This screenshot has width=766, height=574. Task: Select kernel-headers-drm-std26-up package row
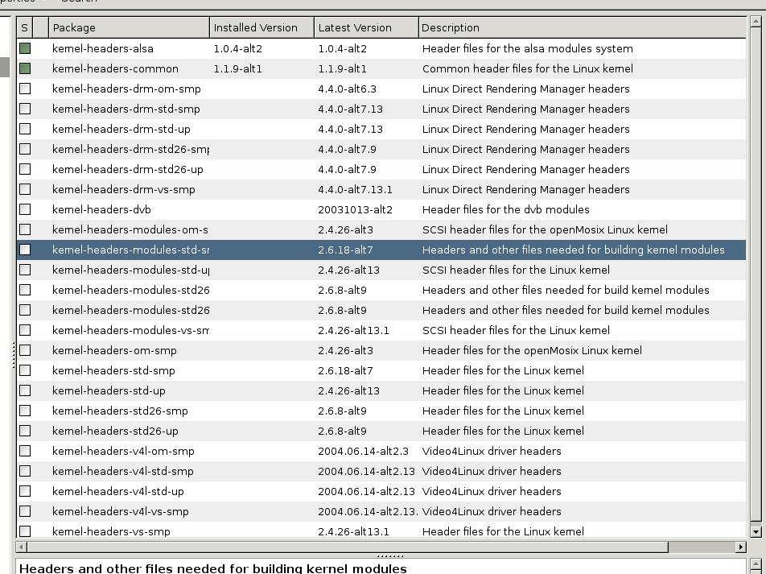[381, 169]
